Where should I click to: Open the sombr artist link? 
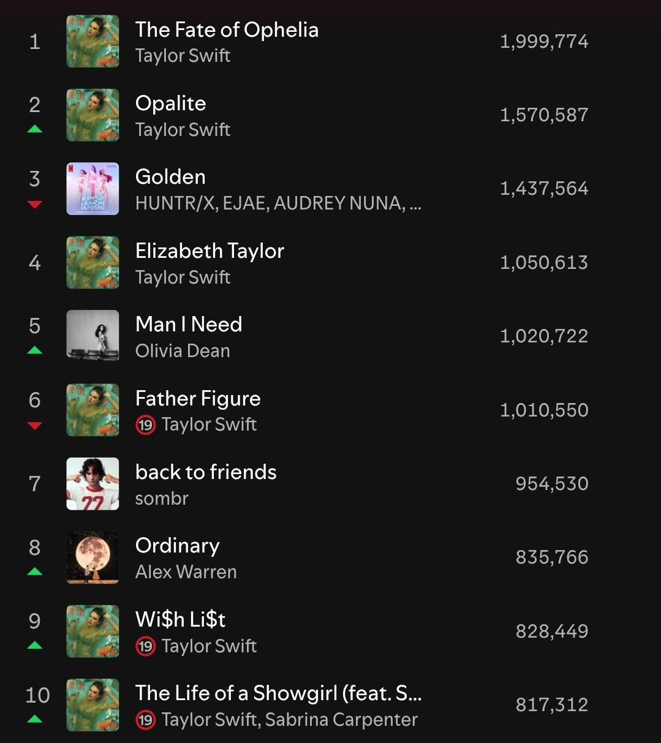(x=162, y=499)
